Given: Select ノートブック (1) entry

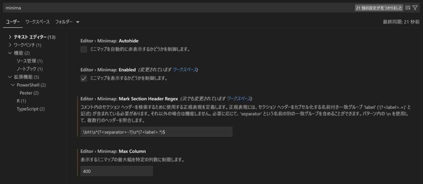Looking at the screenshot, I should pyautogui.click(x=30, y=69).
